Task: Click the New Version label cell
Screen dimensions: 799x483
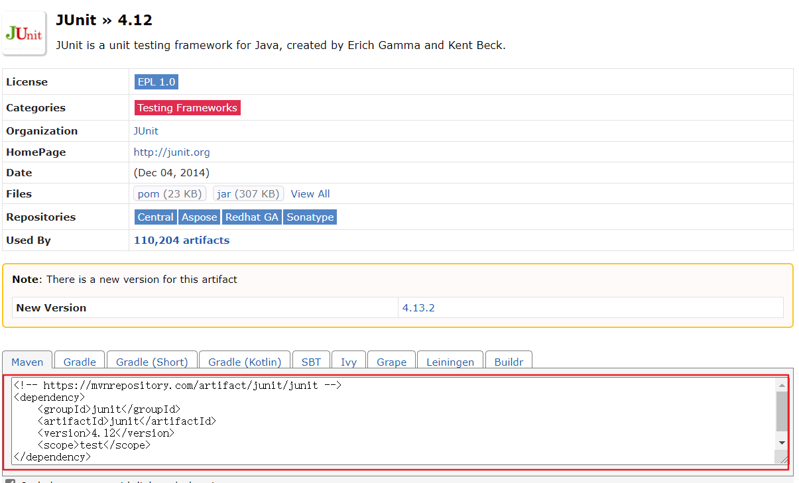Action: coord(206,308)
